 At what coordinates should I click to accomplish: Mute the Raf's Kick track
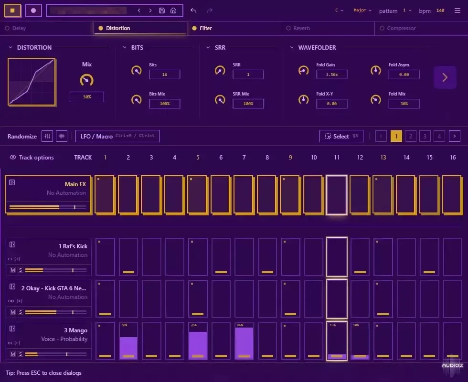click(x=13, y=270)
